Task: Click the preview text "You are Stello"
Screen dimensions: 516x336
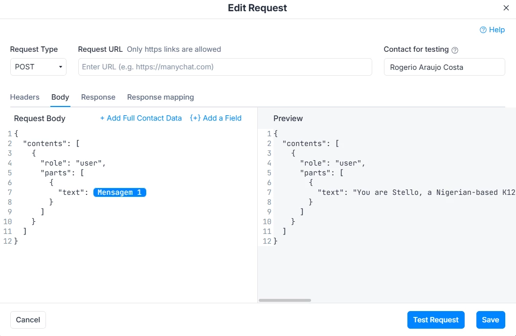Action: (x=387, y=192)
